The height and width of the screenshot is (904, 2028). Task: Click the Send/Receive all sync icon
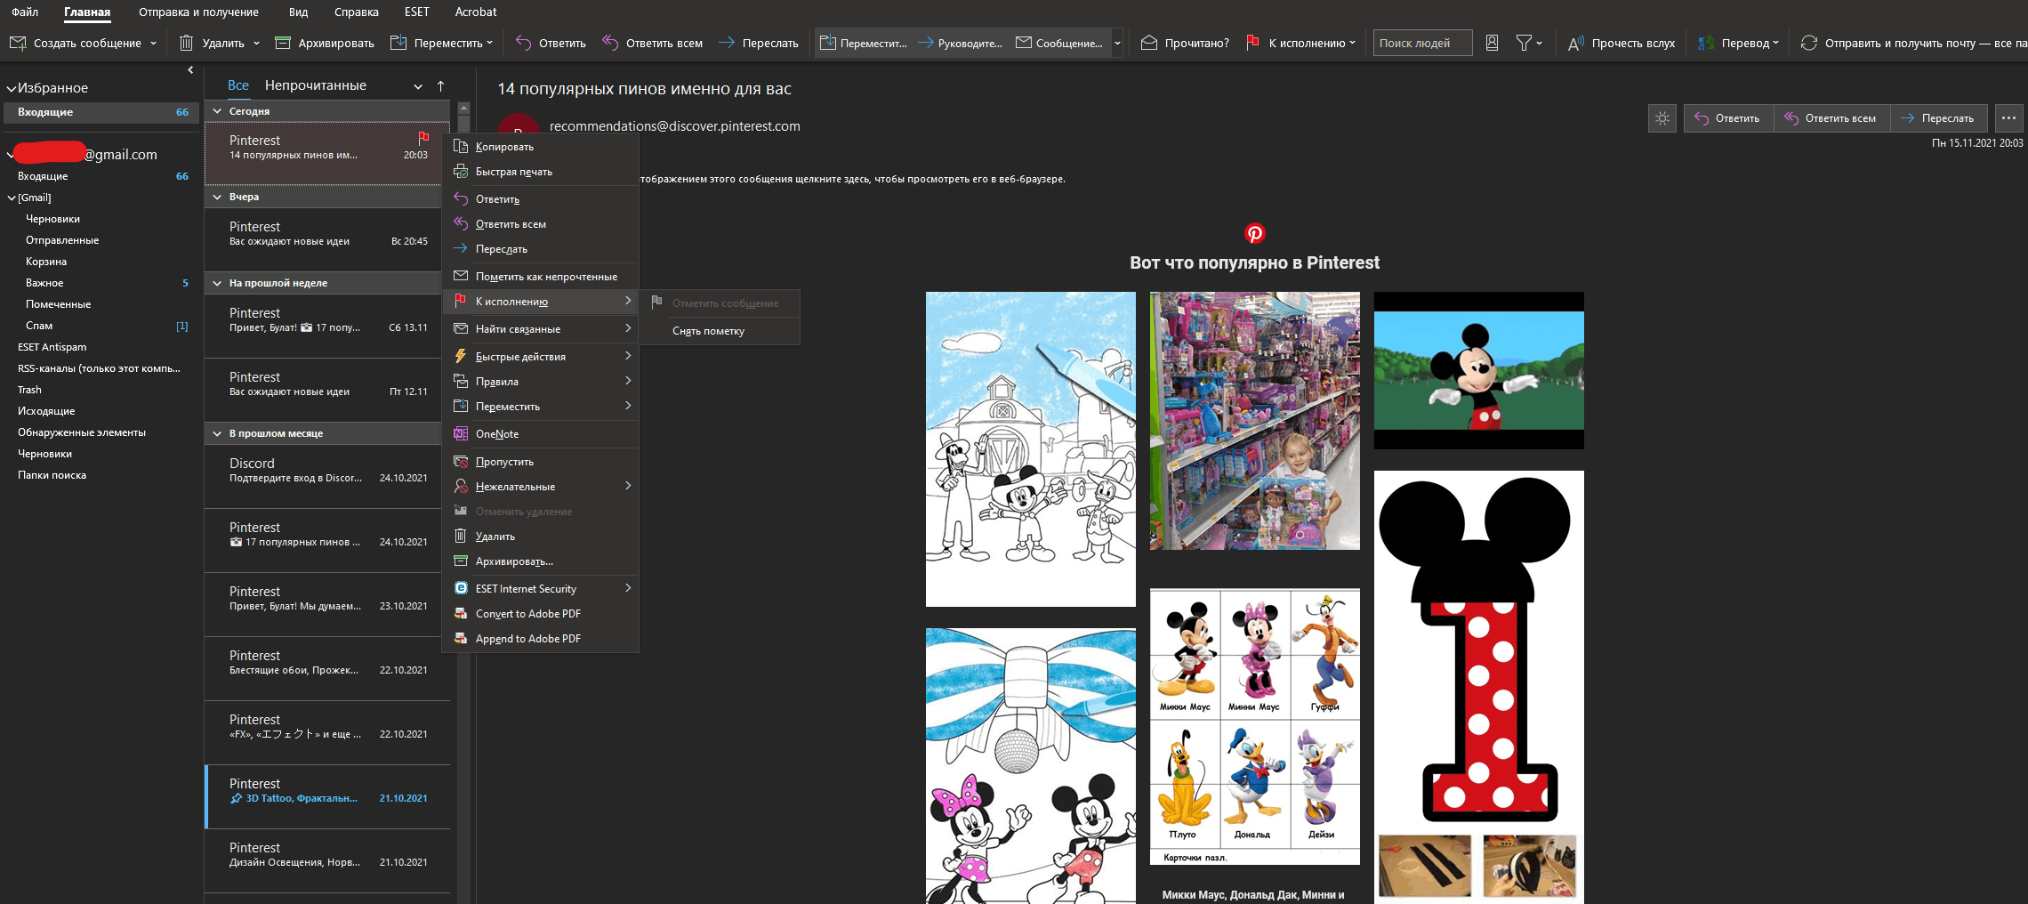point(1809,43)
